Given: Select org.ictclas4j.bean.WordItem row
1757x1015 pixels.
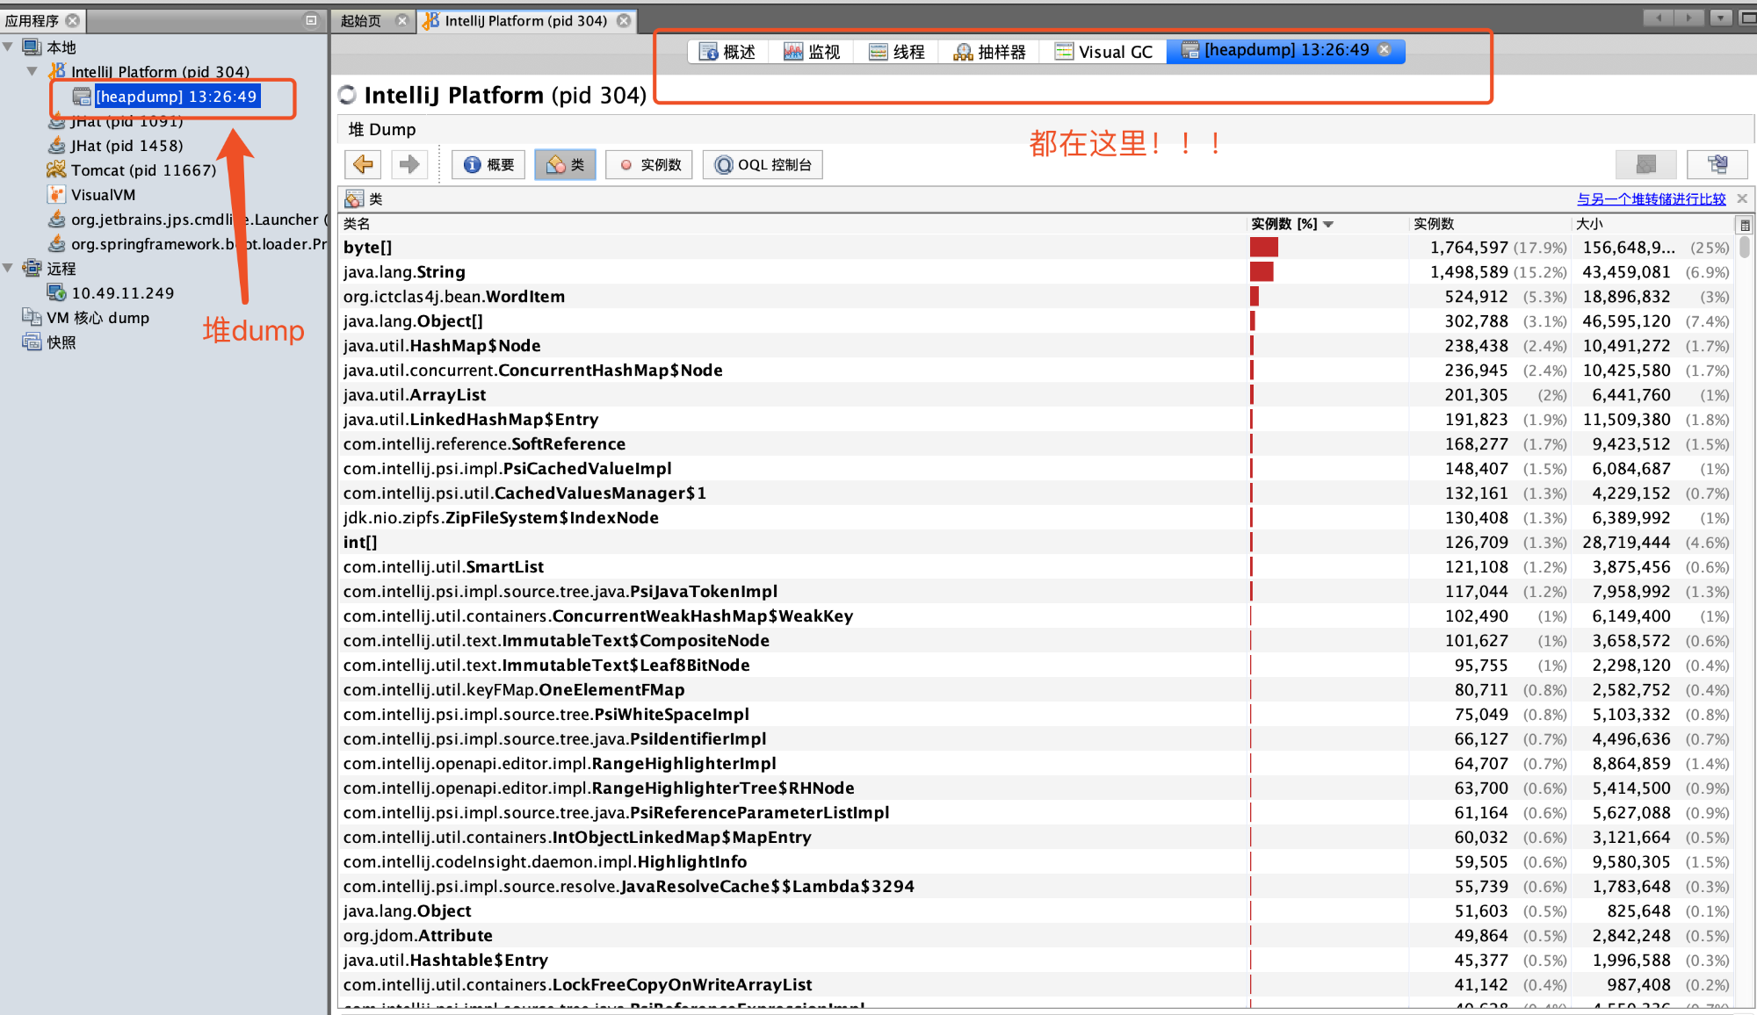Looking at the screenshot, I should (x=1037, y=297).
